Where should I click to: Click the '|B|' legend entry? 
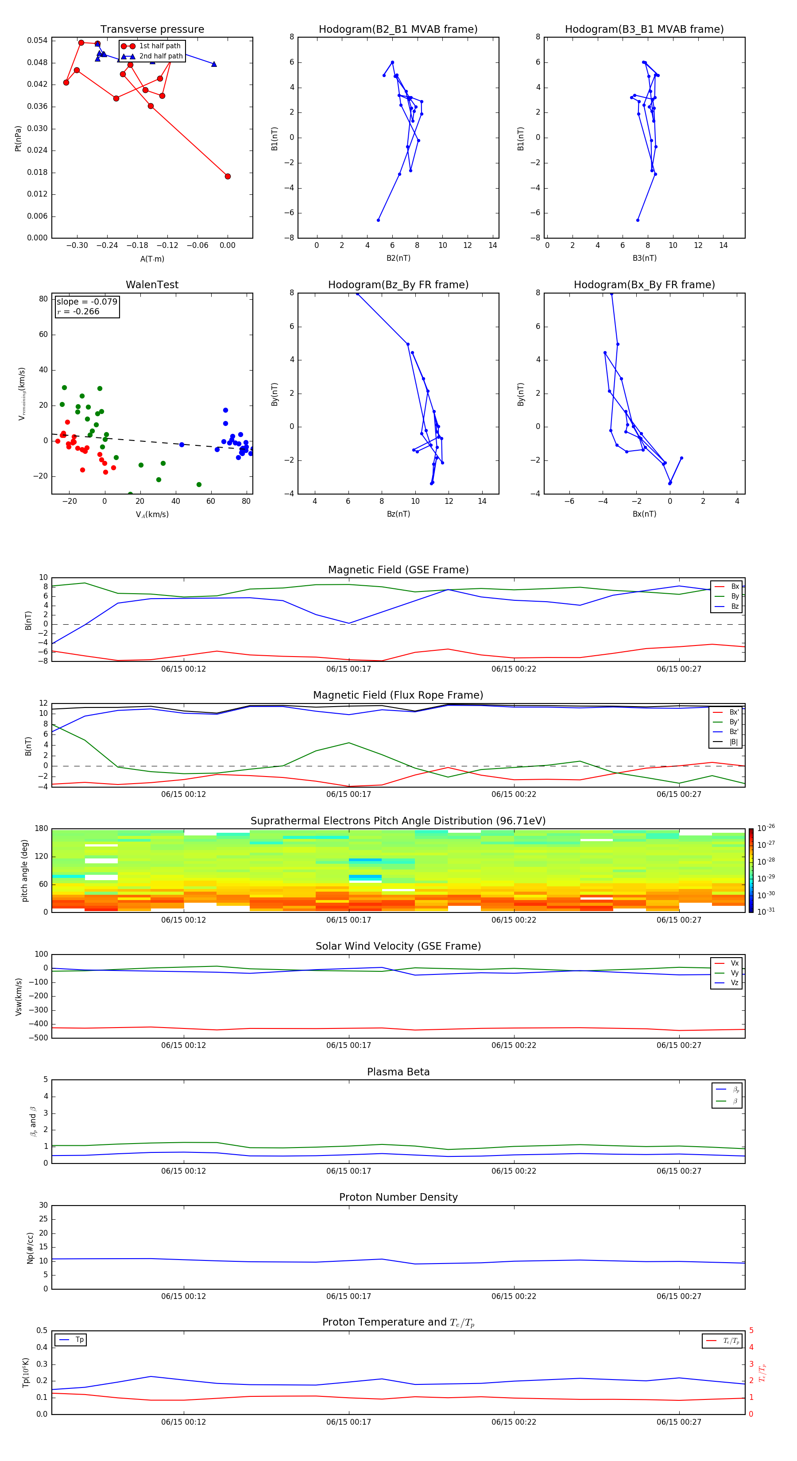[x=726, y=742]
